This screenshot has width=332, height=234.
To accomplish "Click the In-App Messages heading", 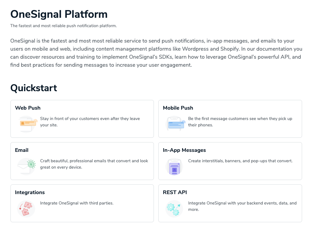I will click(x=183, y=150).
